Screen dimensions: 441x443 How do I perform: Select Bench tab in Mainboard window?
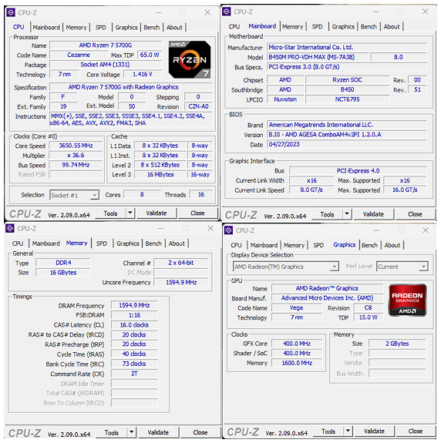pos(369,26)
